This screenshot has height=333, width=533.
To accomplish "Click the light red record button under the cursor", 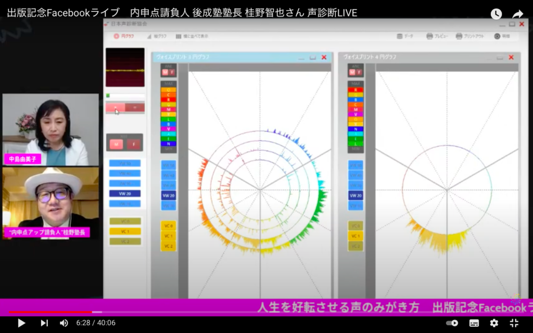I will pyautogui.click(x=116, y=108).
